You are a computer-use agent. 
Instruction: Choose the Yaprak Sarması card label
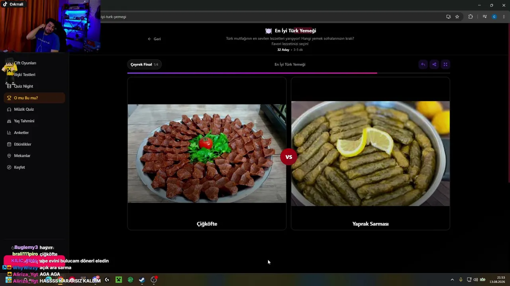point(371,224)
